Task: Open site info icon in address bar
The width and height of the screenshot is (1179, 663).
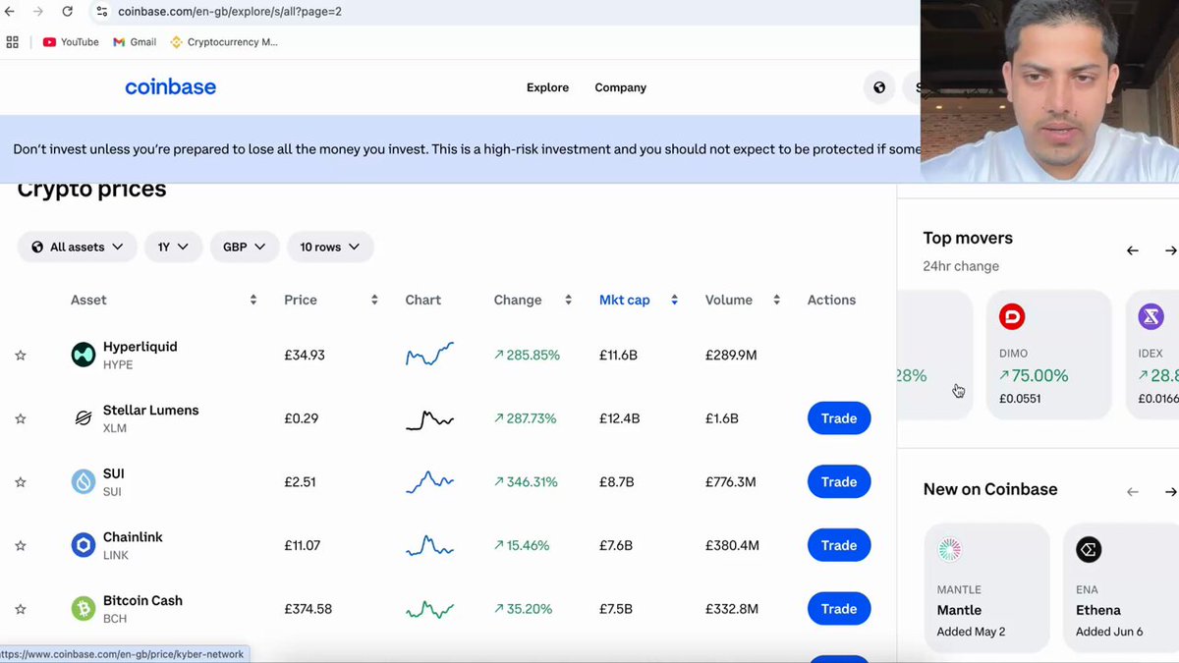Action: (101, 12)
